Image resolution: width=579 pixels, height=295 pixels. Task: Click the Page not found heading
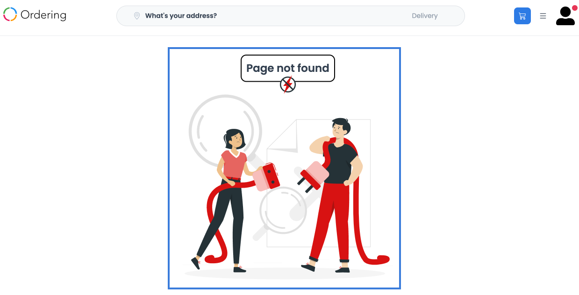tap(288, 68)
